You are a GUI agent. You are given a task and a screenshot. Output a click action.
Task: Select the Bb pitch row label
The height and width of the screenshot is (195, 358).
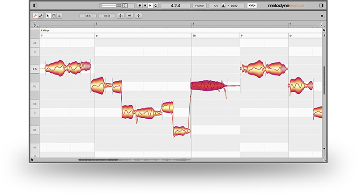[x=35, y=130]
